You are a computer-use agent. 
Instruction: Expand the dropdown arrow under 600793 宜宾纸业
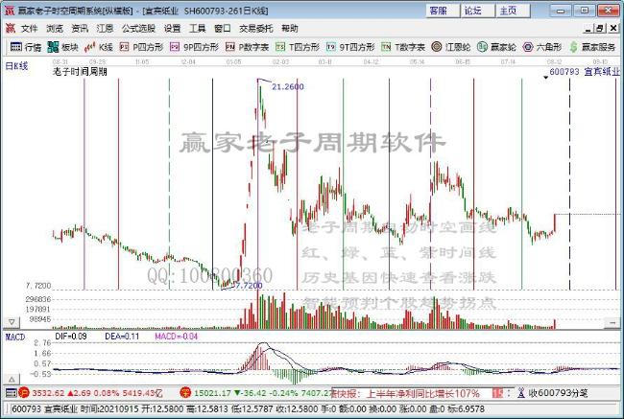[545, 78]
